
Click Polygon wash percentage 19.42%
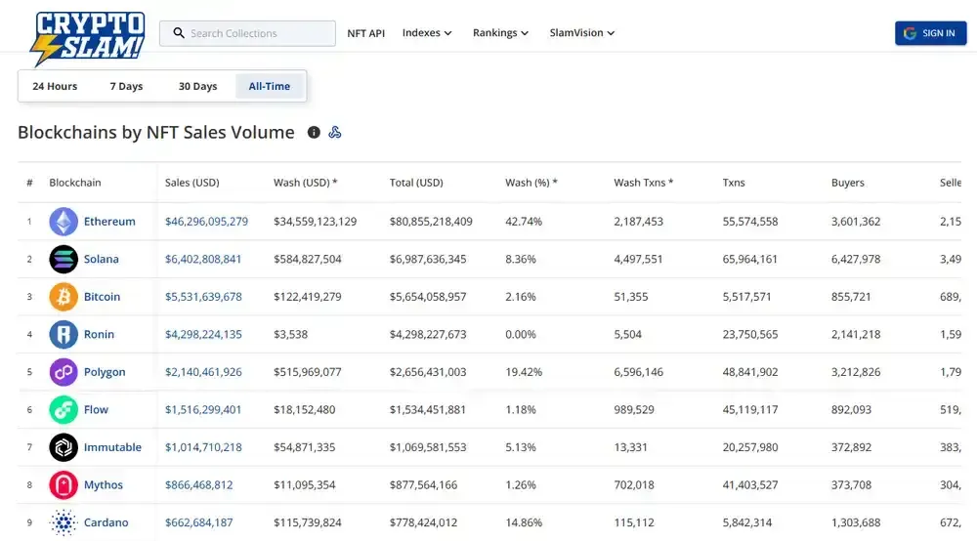coord(524,372)
